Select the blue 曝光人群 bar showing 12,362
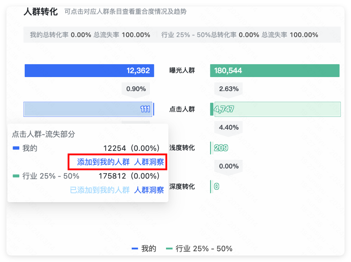The height and width of the screenshot is (262, 351). (89, 71)
